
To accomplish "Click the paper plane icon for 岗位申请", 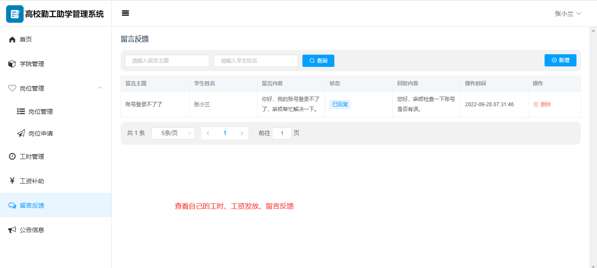I will pyautogui.click(x=21, y=134).
